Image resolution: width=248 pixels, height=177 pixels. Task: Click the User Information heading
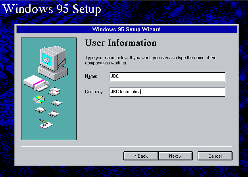[x=121, y=43]
